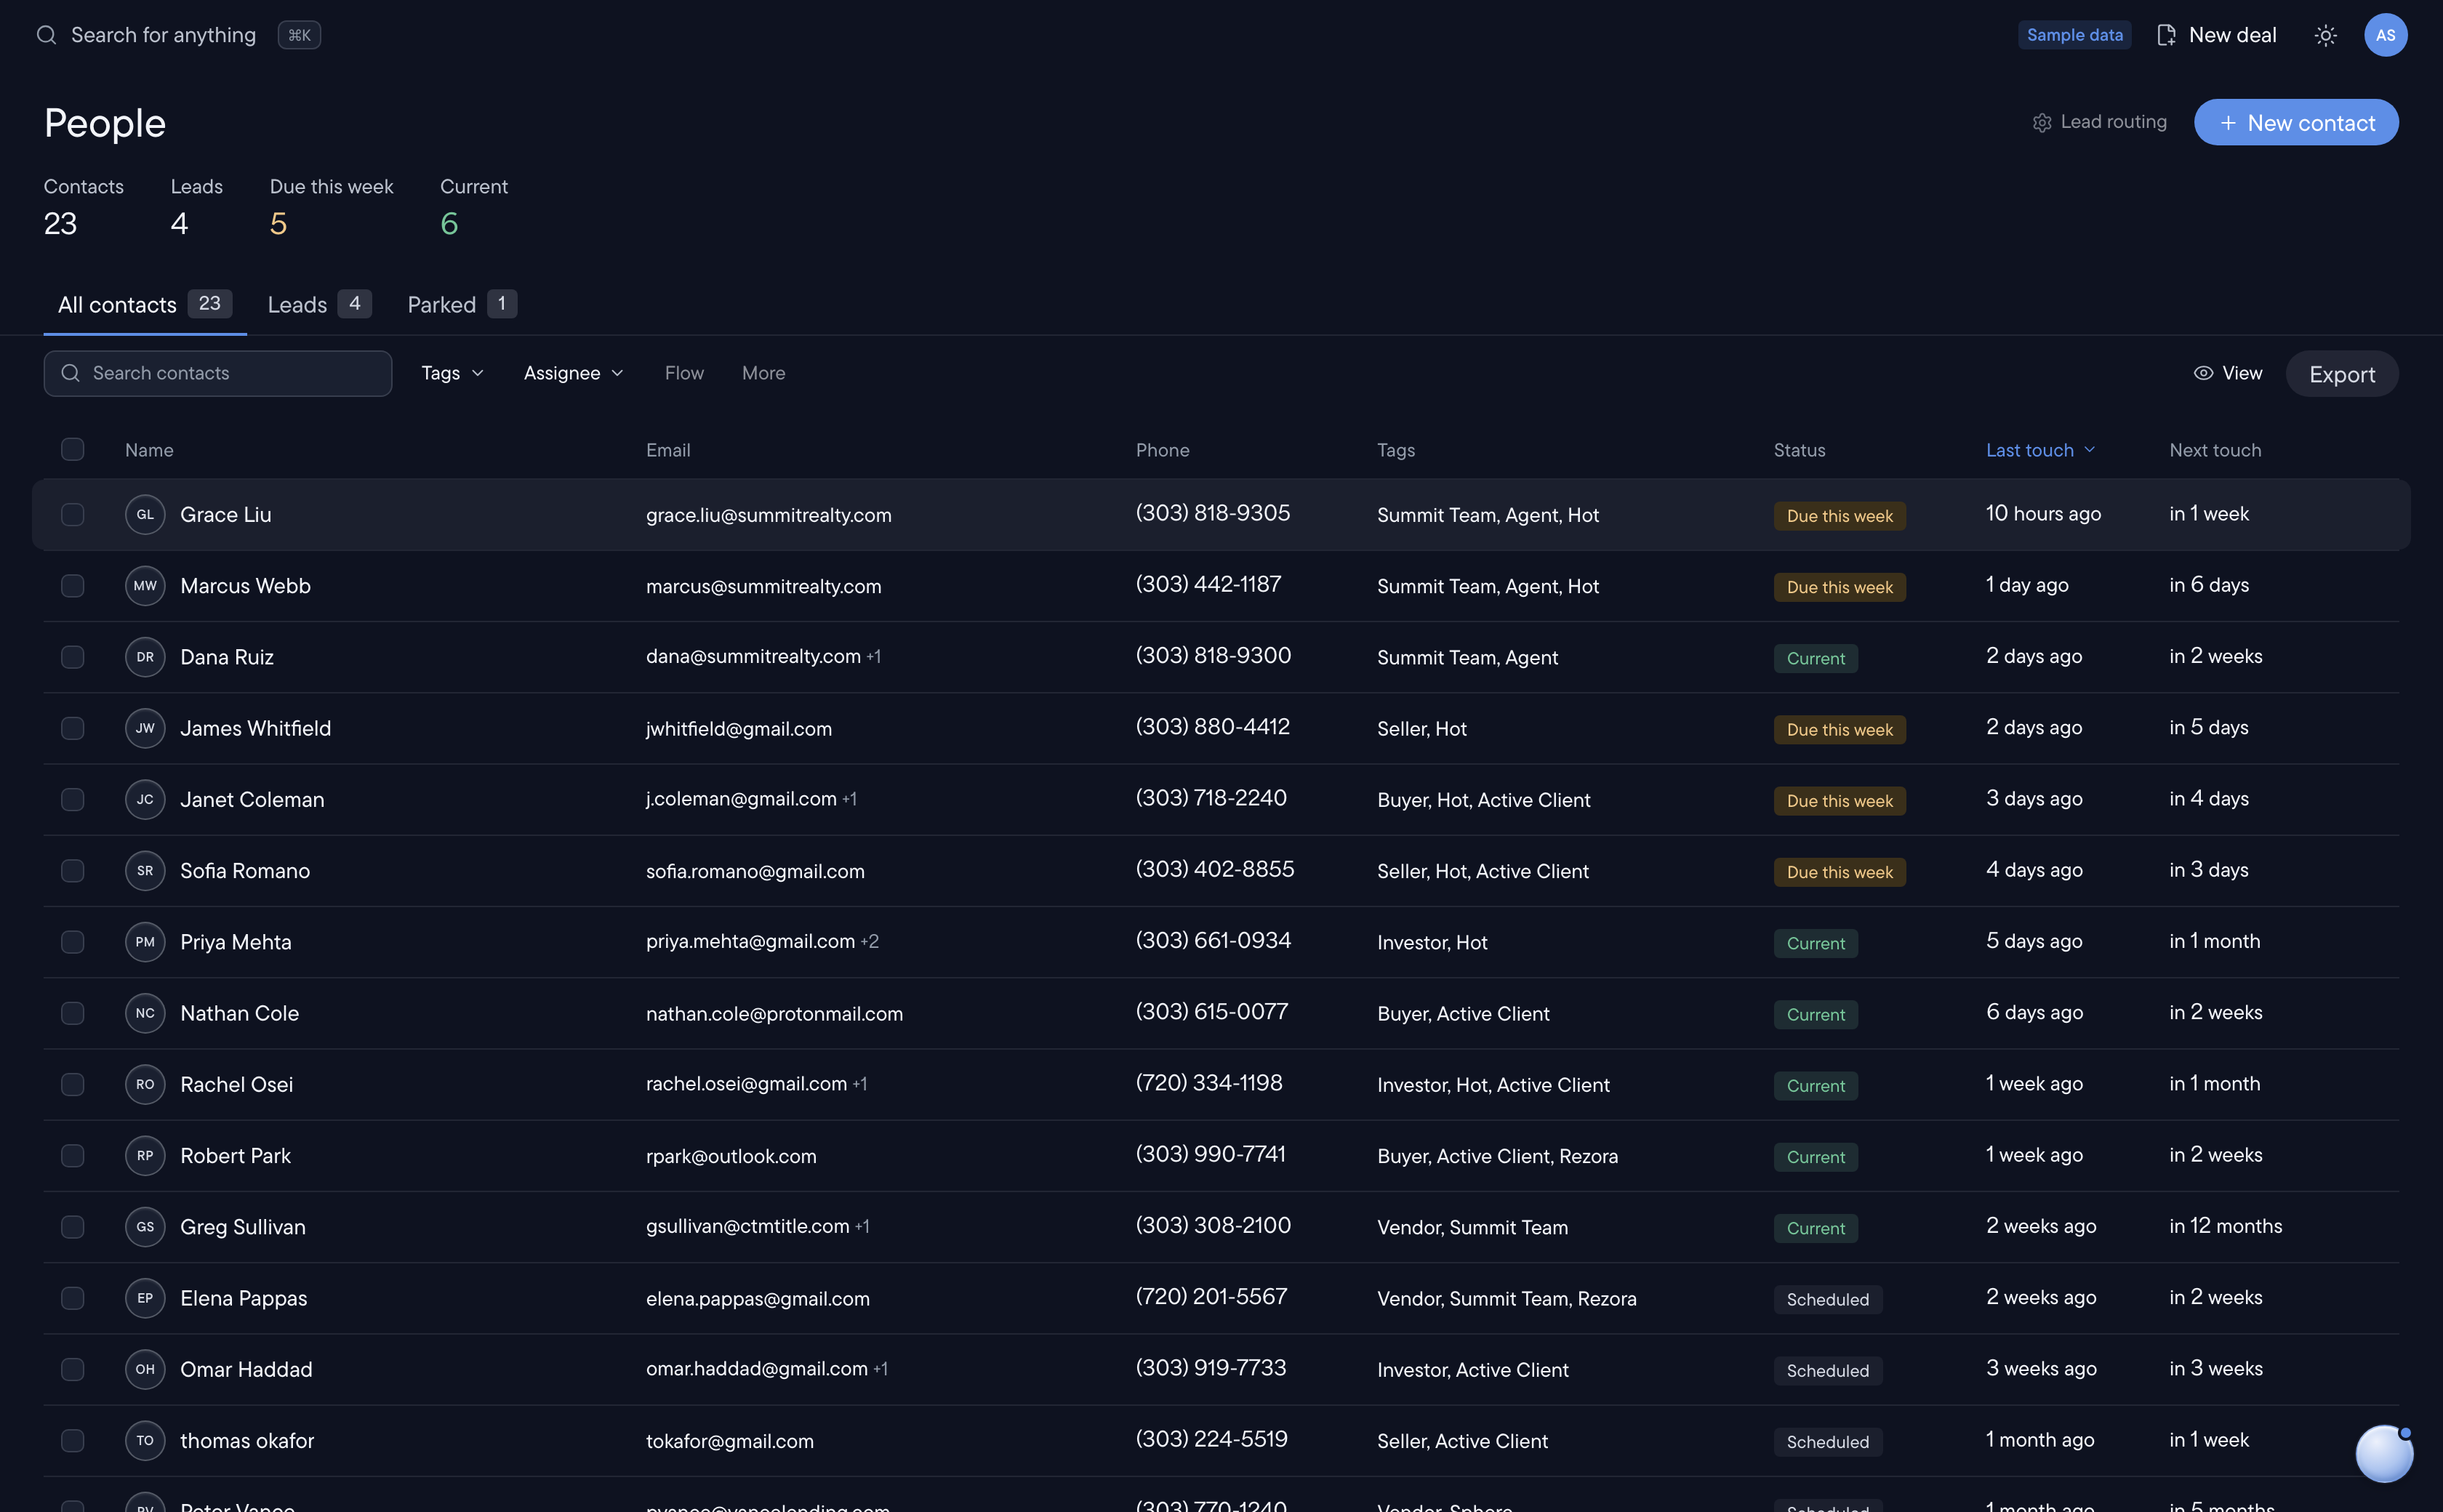Click the GL avatar for Grace Liu

click(x=145, y=514)
